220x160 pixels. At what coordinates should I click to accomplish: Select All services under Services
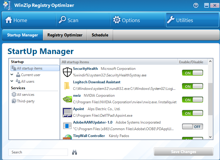coord(26,95)
